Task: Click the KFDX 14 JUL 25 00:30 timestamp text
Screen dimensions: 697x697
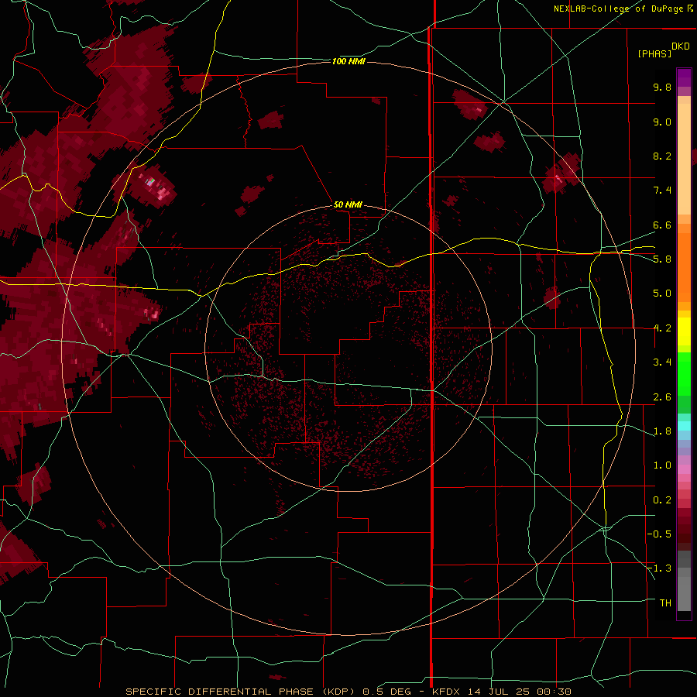Action: tap(501, 692)
